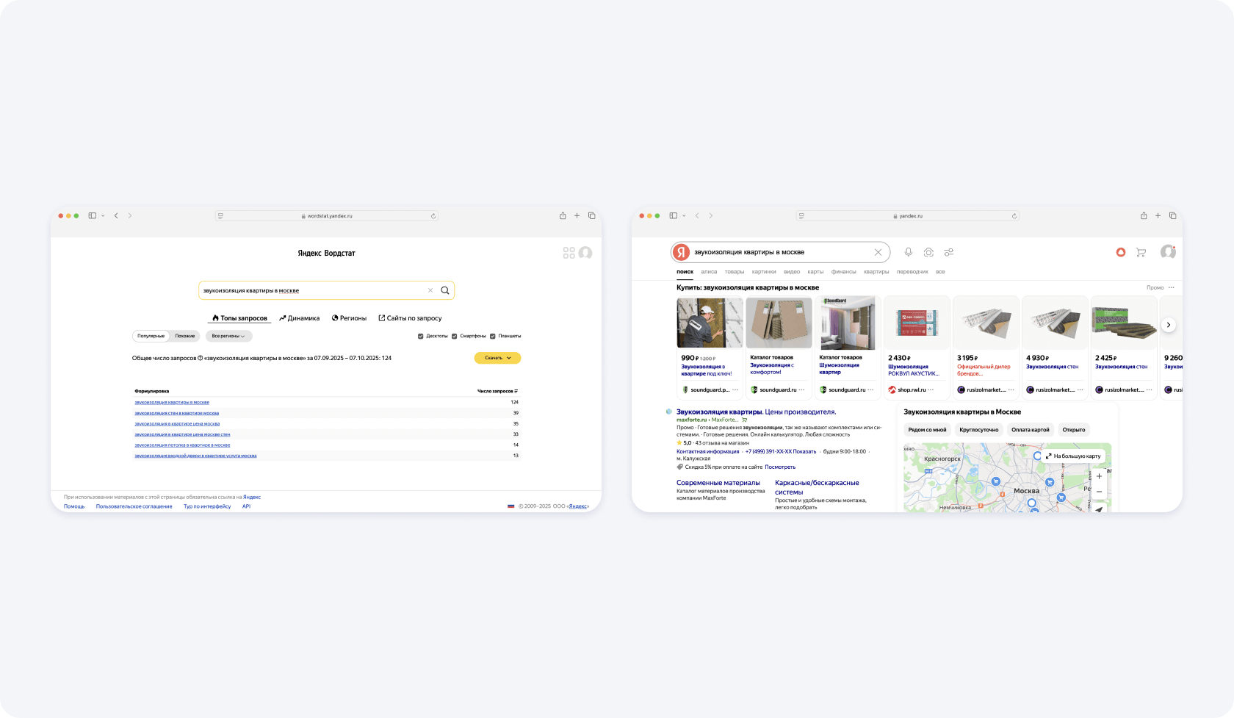Toggle the Планшеты checkbox
The image size is (1234, 718).
click(x=493, y=336)
